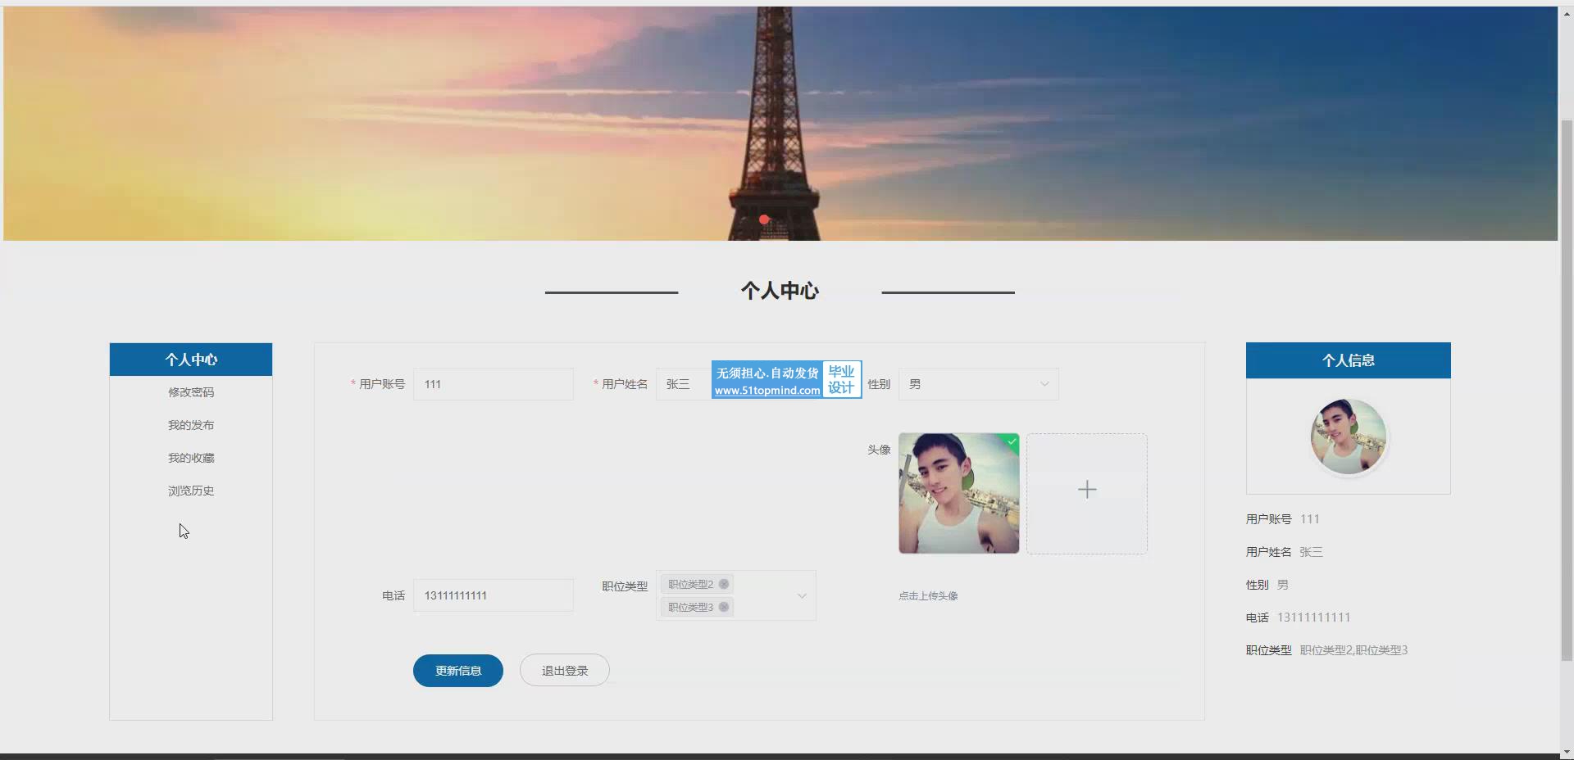Viewport: 1574px width, 760px height.
Task: Open the 性别 select box showing 男
Action: [967, 384]
